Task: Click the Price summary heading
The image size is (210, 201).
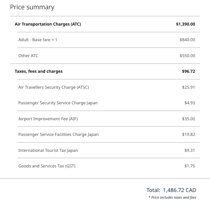Action: pyautogui.click(x=32, y=7)
